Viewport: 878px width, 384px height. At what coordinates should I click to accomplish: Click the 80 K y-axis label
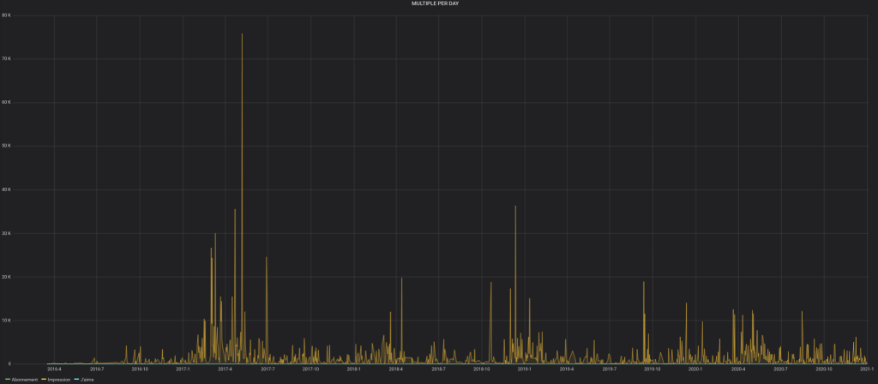[x=6, y=15]
